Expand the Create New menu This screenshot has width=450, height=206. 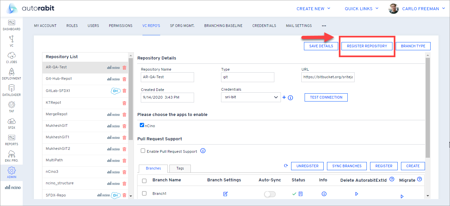[313, 9]
